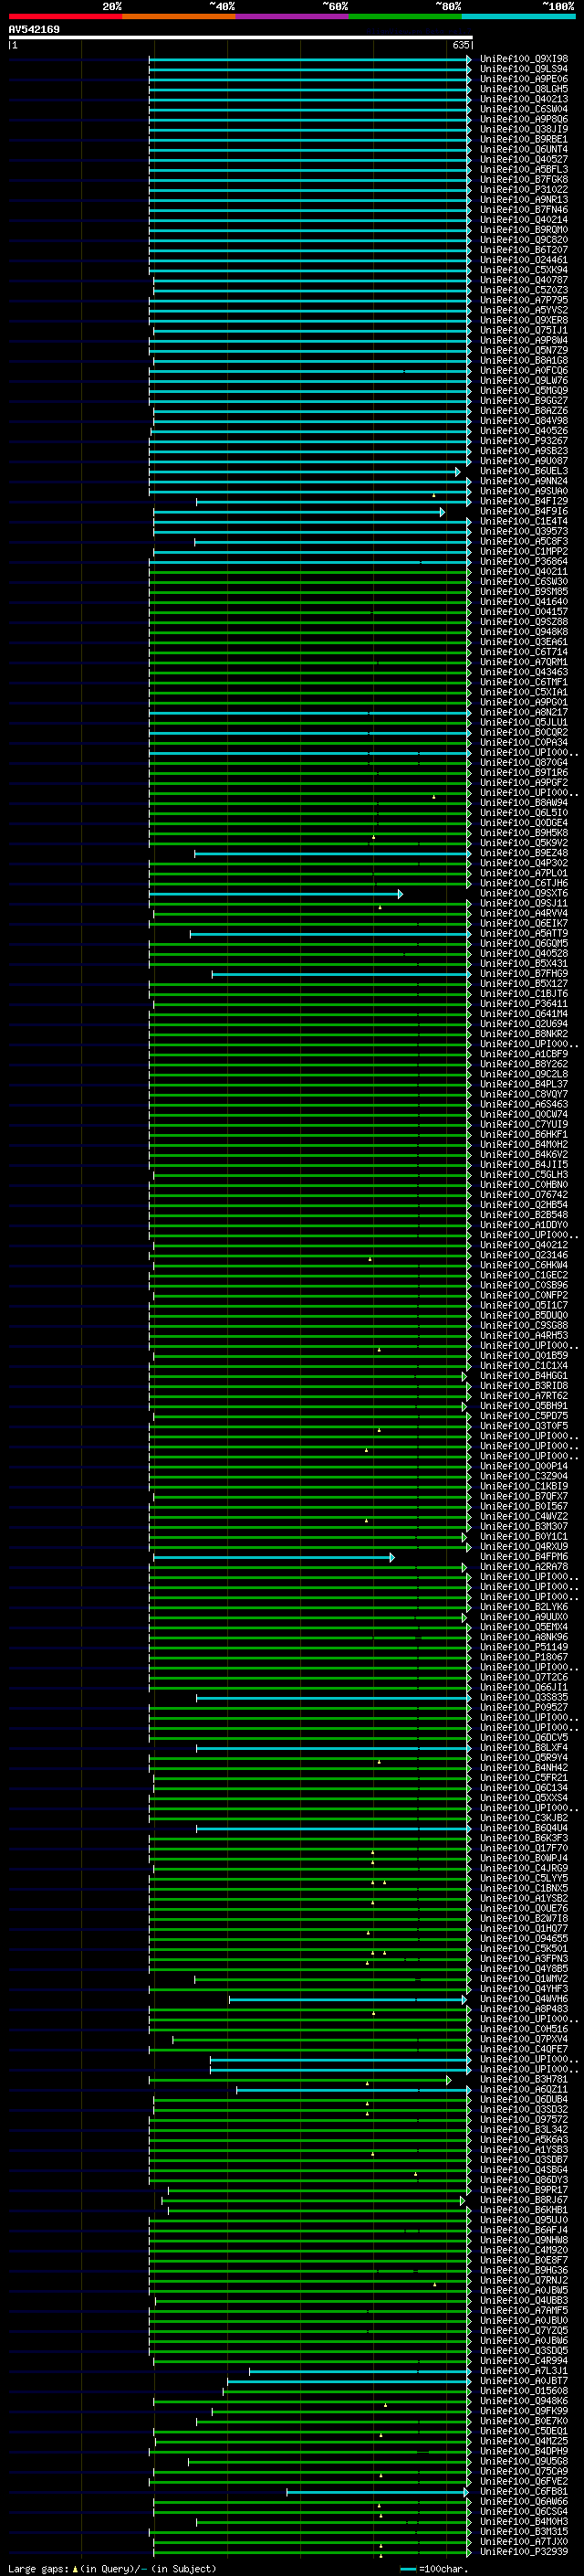The width and height of the screenshot is (584, 2576).
Task: Click hit UniRef100_Q84V98
Action: pyautogui.click(x=523, y=421)
